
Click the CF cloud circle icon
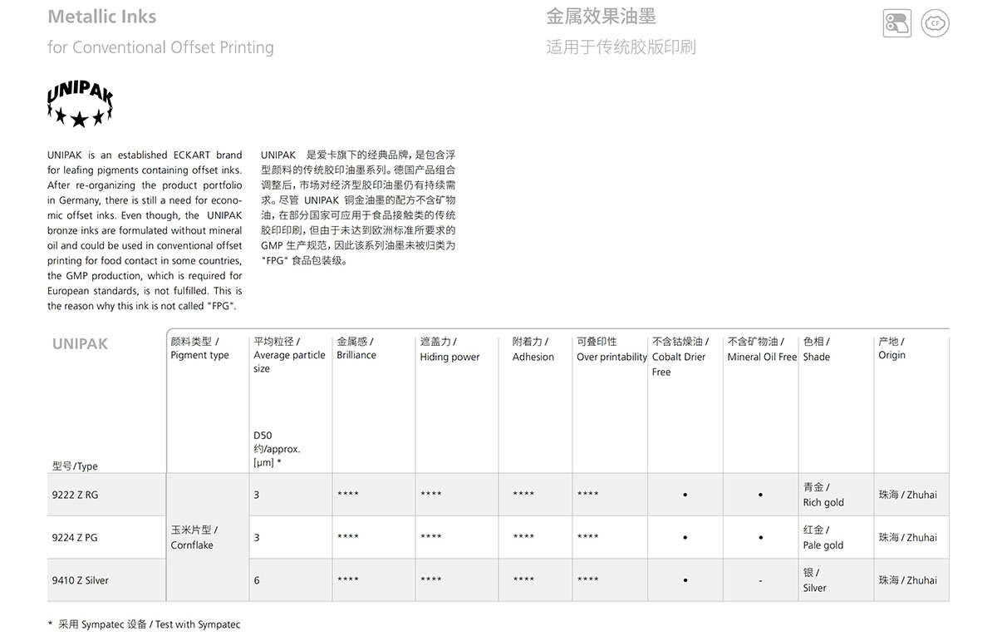pyautogui.click(x=936, y=23)
